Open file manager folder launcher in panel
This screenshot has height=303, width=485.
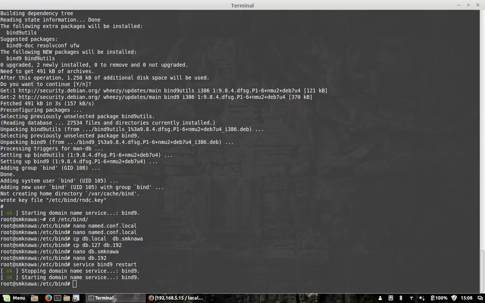[x=67, y=298]
